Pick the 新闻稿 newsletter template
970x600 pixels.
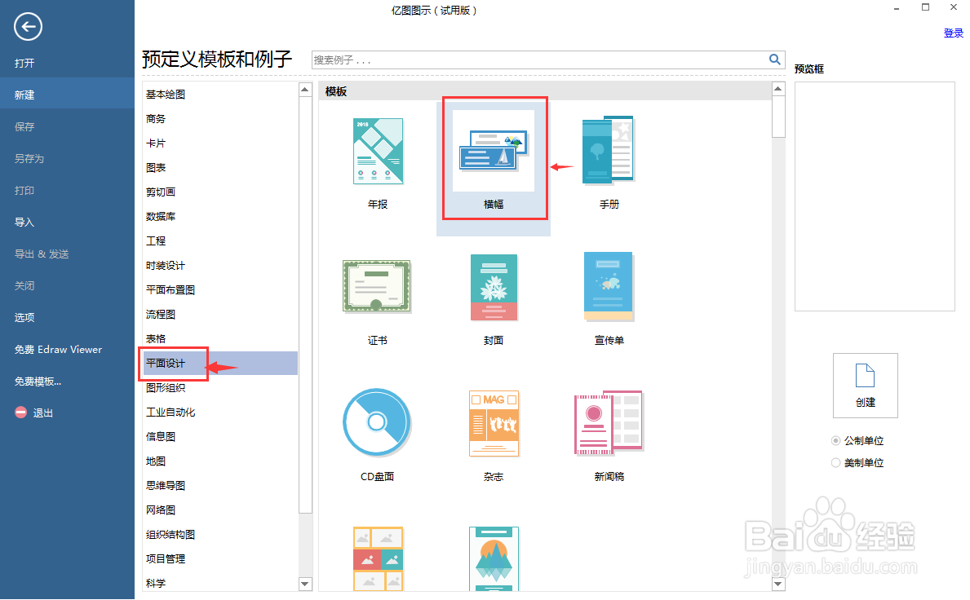[609, 422]
